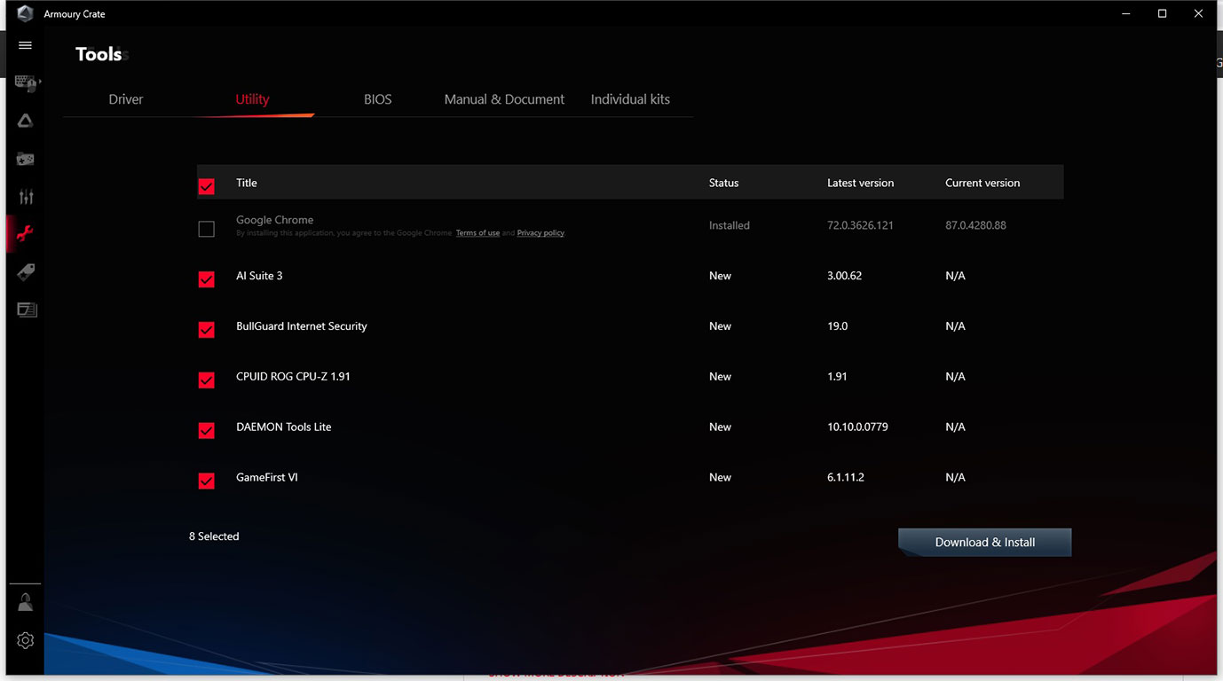Click the 3.00.62 version value
The height and width of the screenshot is (681, 1223).
pyautogui.click(x=845, y=276)
